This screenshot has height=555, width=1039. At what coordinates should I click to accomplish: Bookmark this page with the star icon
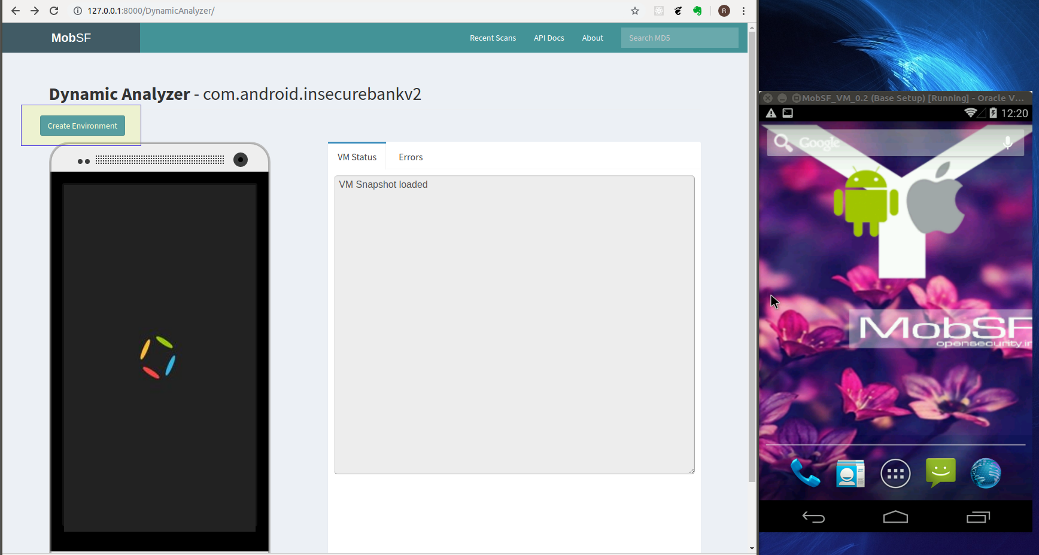(x=635, y=11)
